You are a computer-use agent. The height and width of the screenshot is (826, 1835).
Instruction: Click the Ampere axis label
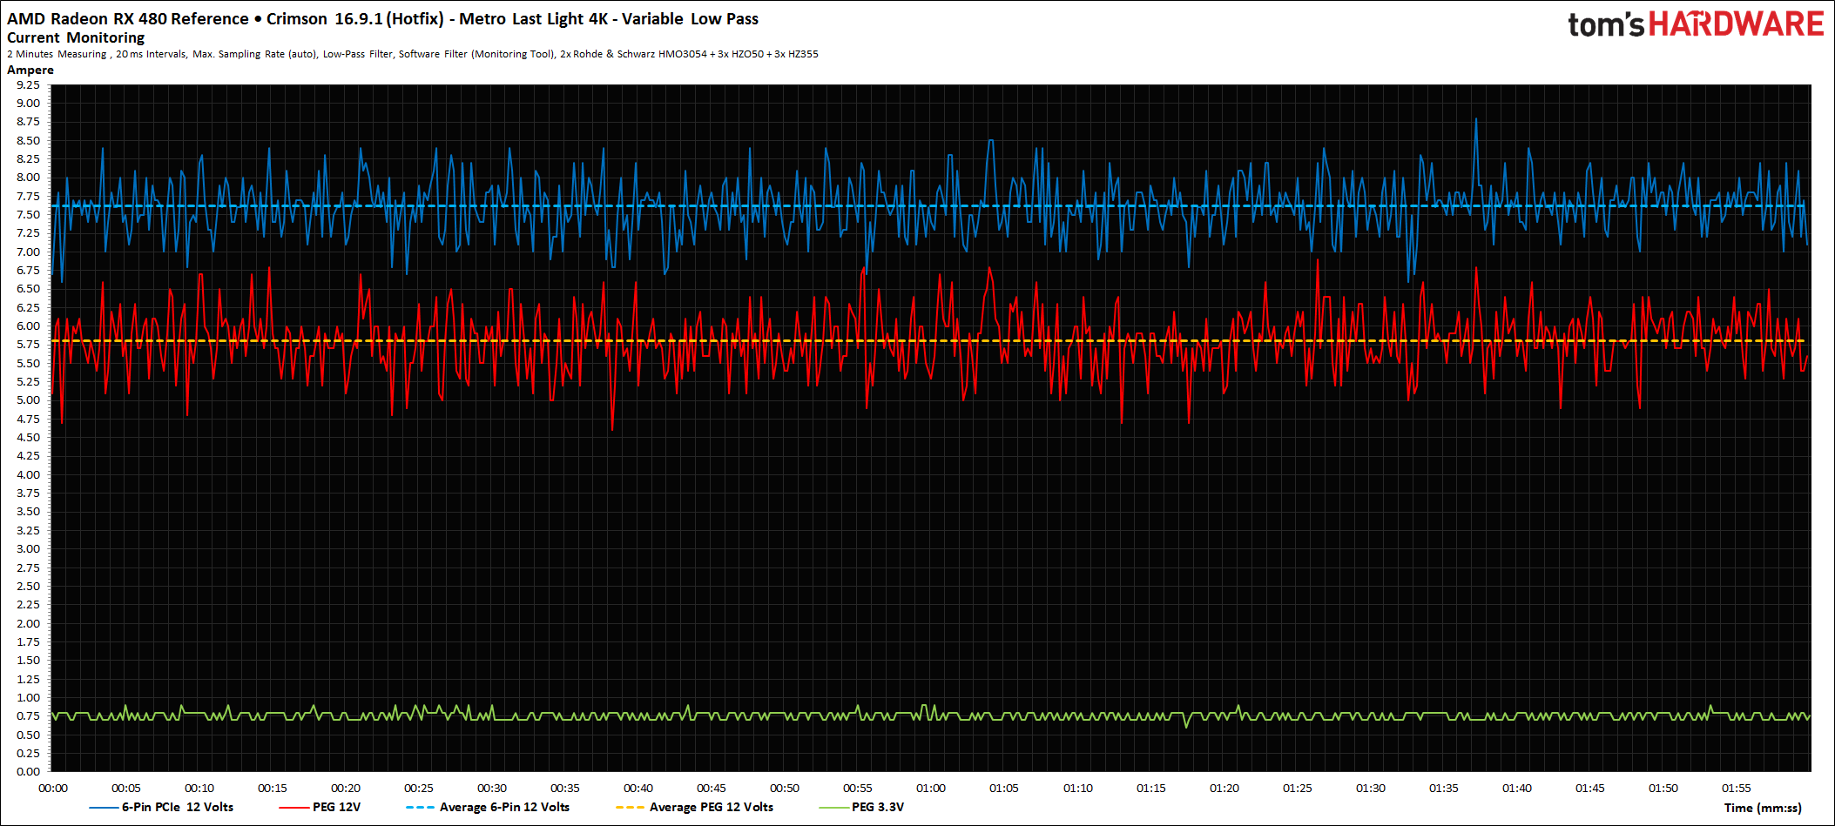tap(30, 70)
